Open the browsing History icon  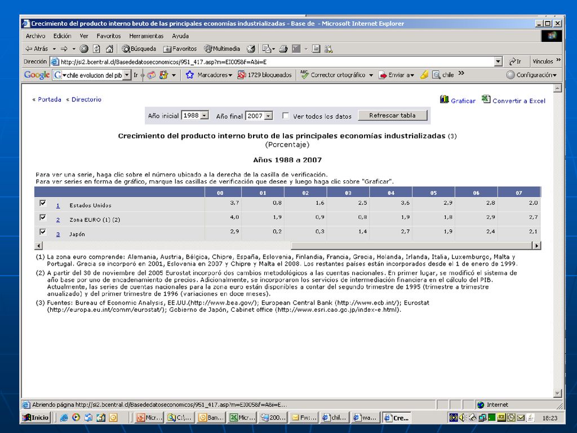click(251, 48)
